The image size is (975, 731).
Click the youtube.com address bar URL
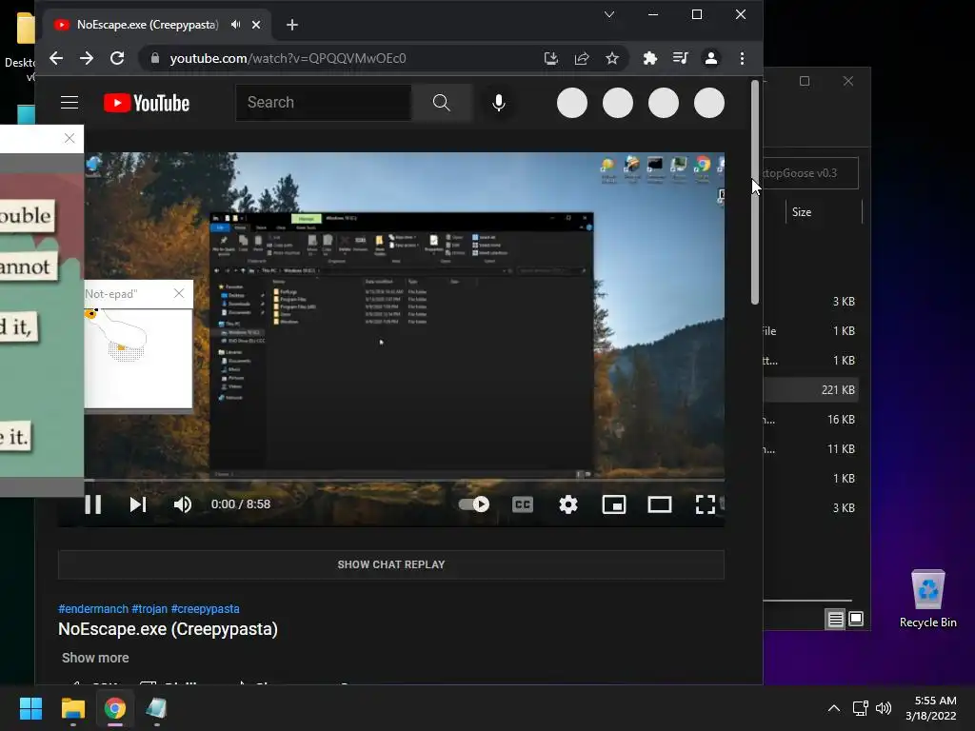[x=288, y=58]
